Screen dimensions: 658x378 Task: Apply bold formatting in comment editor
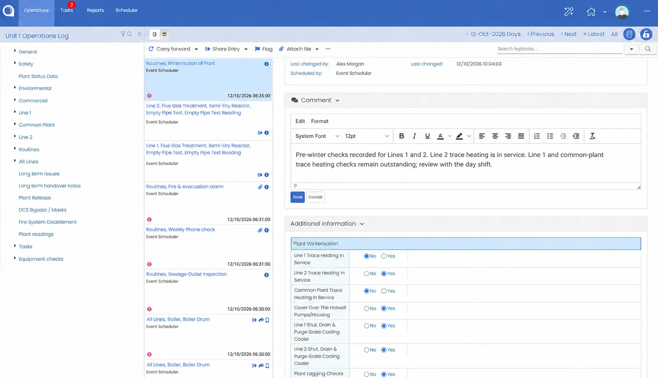pyautogui.click(x=401, y=136)
